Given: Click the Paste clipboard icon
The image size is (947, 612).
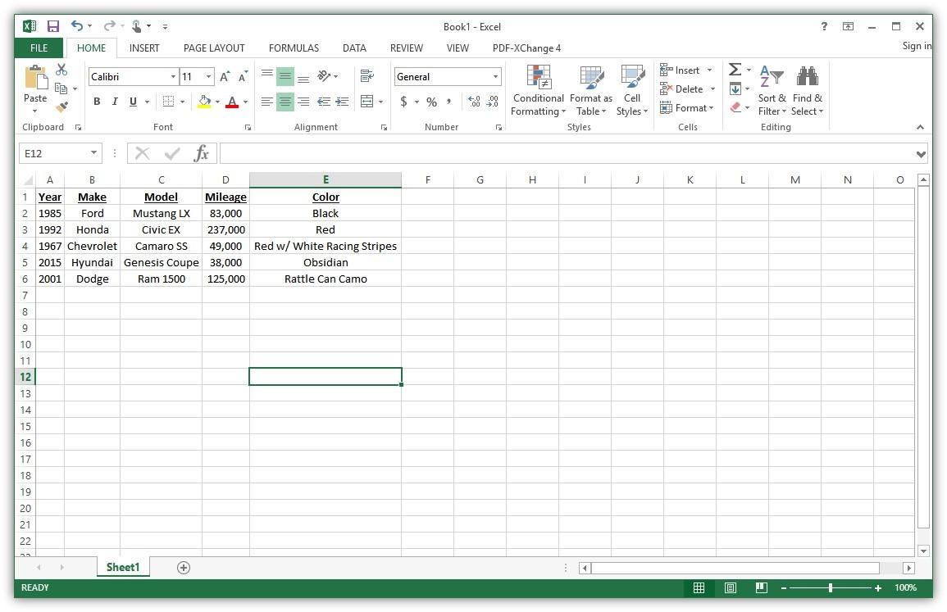Looking at the screenshot, I should [x=35, y=77].
